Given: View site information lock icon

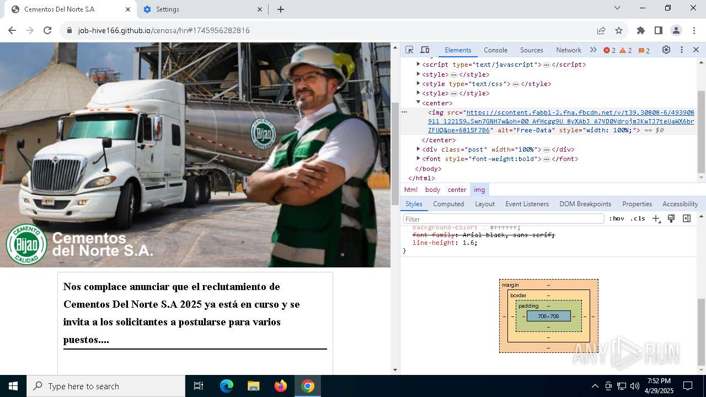Looking at the screenshot, I should pos(69,30).
